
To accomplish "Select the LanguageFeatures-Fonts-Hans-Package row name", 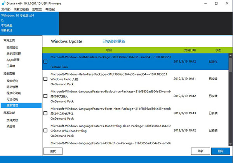I will pos(111,109).
